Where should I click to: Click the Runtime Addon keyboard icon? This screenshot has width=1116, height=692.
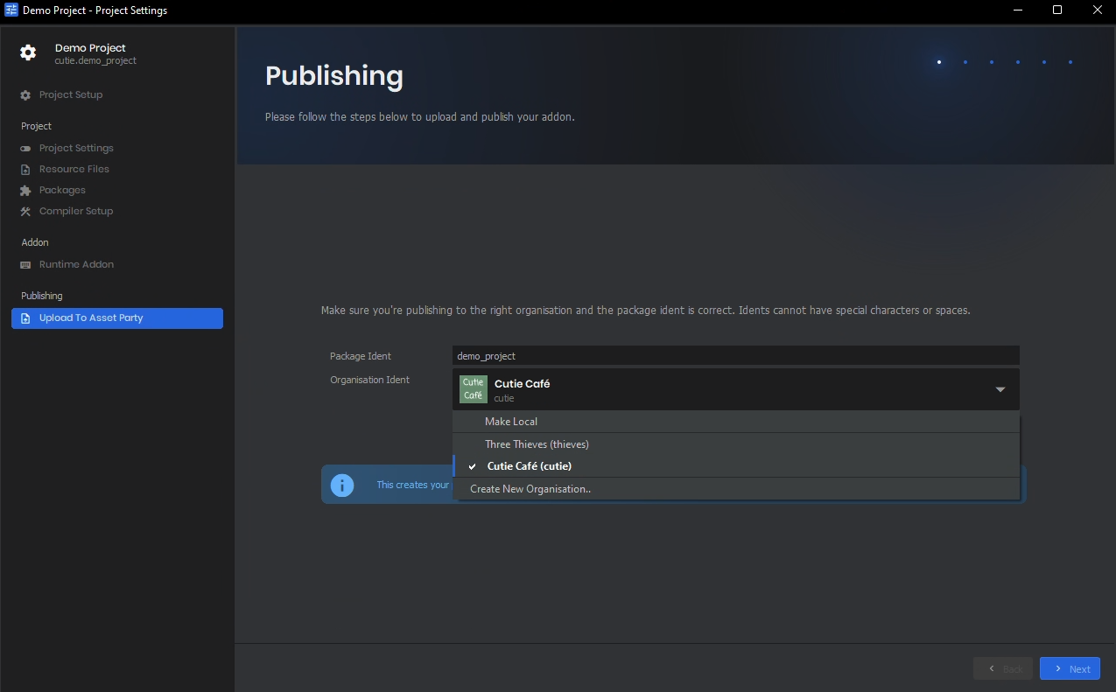pos(25,265)
